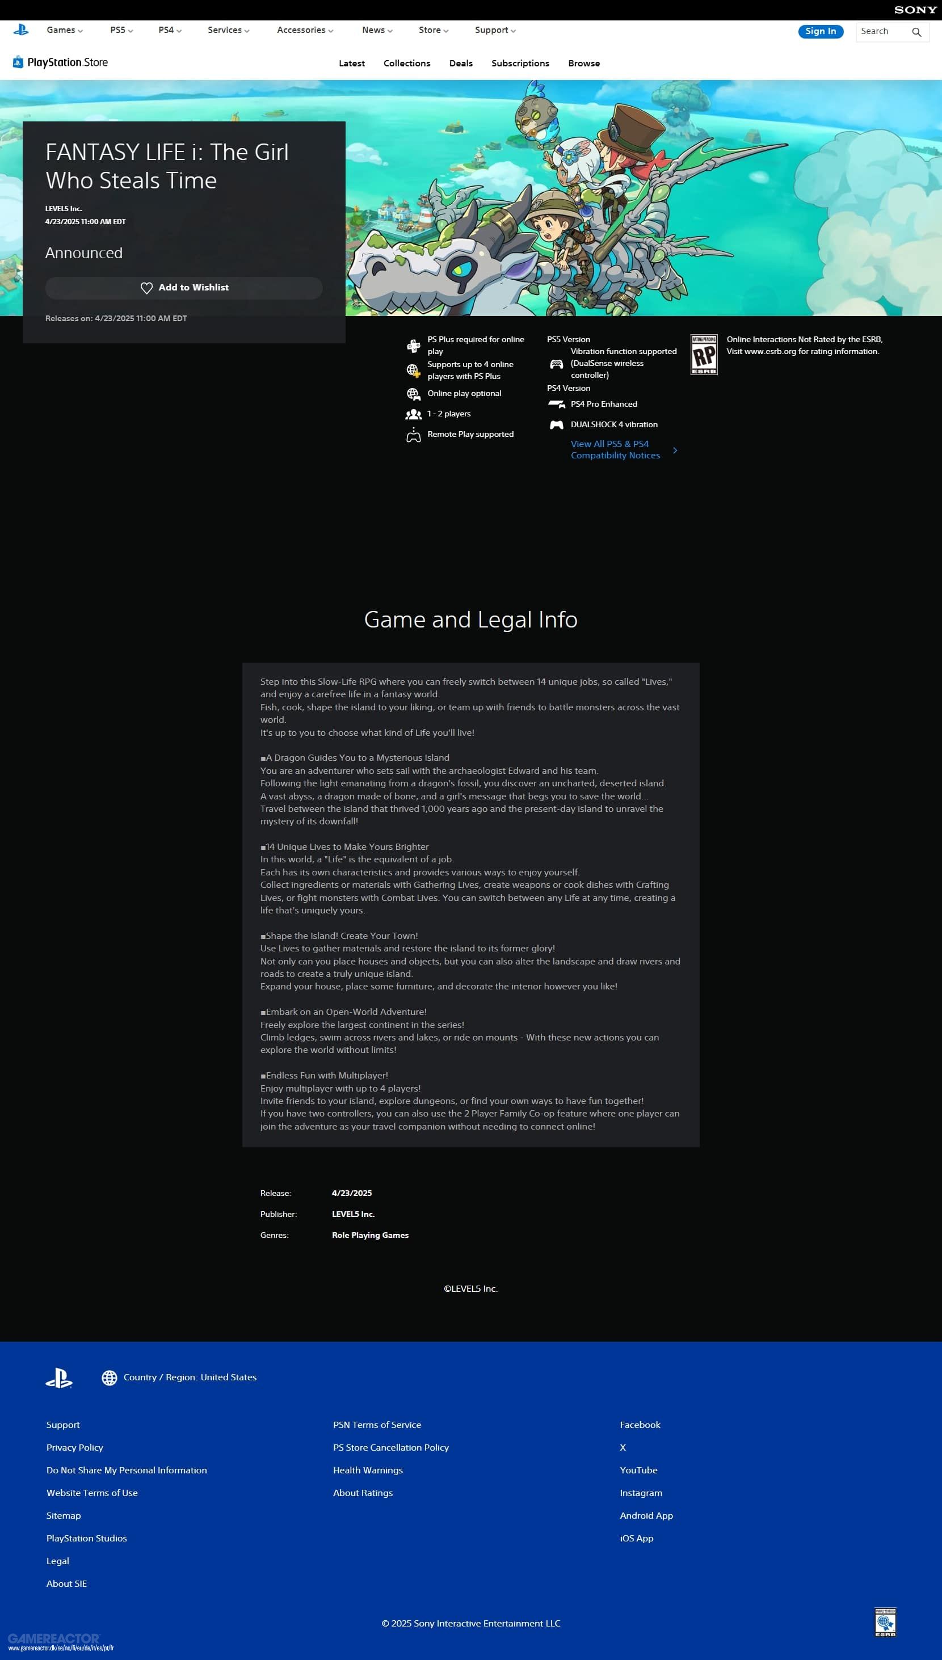Screen dimensions: 942x1660
Task: Click into the Search input field
Action: point(881,32)
